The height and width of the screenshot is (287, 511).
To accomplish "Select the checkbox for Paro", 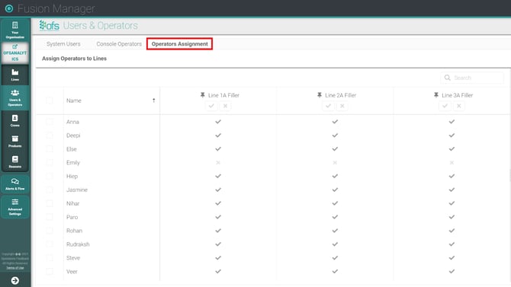I will click(50, 217).
